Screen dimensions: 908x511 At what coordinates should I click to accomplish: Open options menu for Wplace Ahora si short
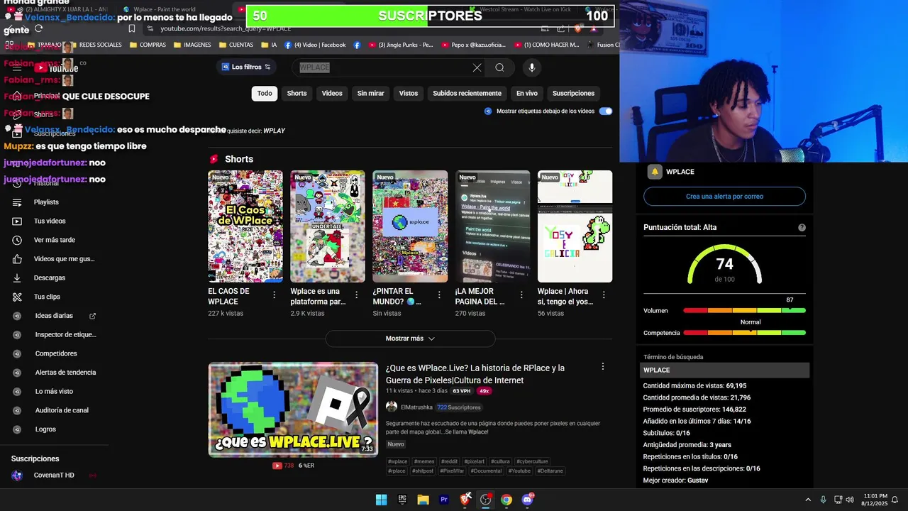(x=604, y=295)
